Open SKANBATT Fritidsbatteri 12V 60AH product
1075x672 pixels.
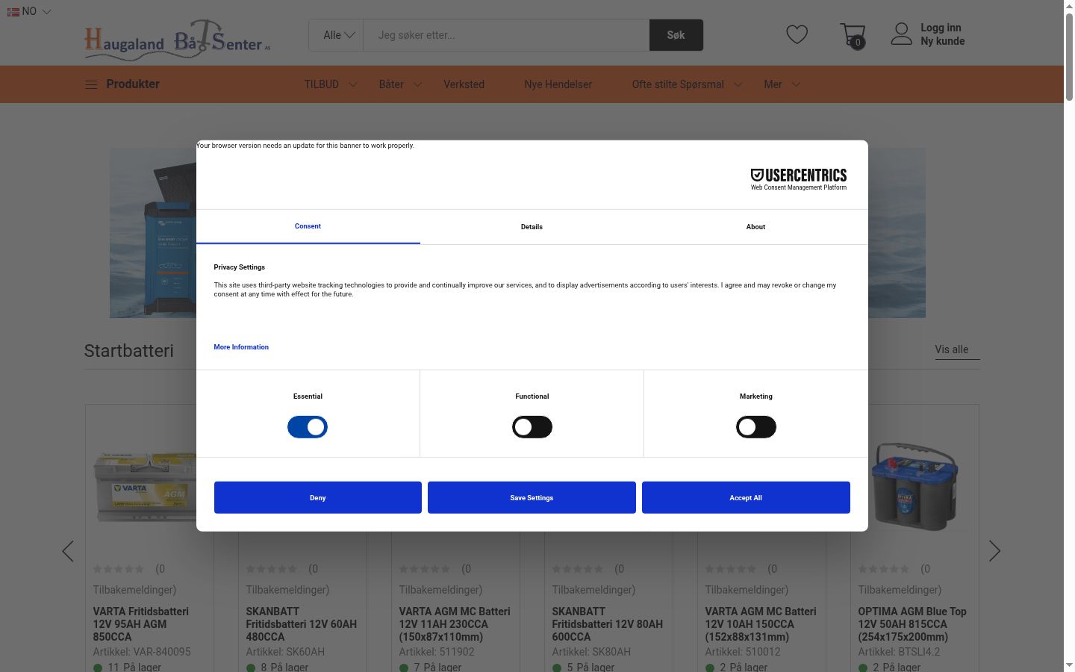point(302,624)
